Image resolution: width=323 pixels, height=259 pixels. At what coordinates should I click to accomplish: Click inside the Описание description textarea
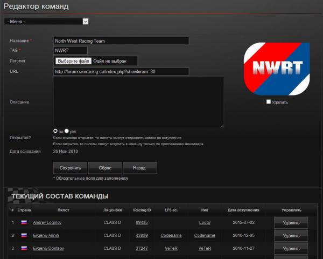pos(138,102)
